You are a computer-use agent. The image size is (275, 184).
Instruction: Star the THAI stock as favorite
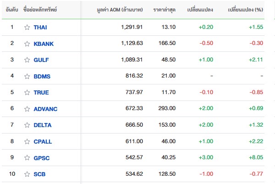[27, 27]
